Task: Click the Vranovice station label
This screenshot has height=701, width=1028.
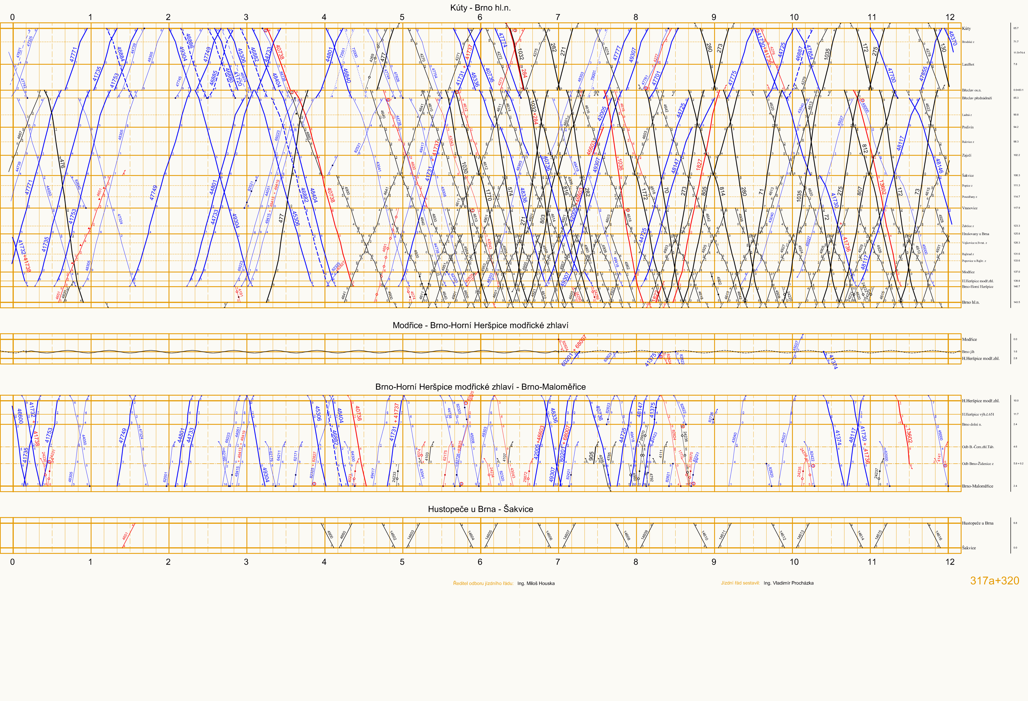Action: point(970,208)
